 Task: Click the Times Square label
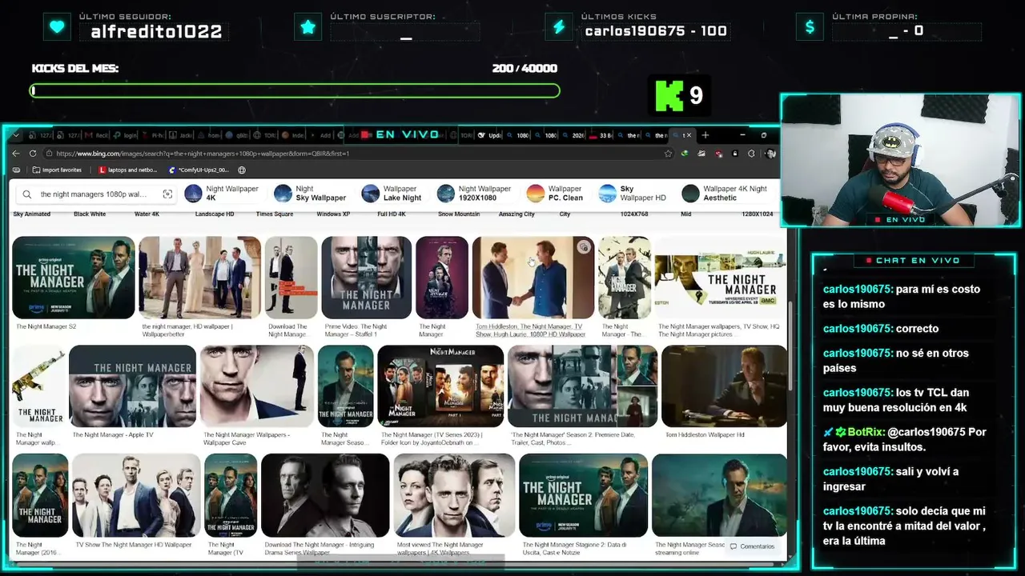(x=275, y=214)
